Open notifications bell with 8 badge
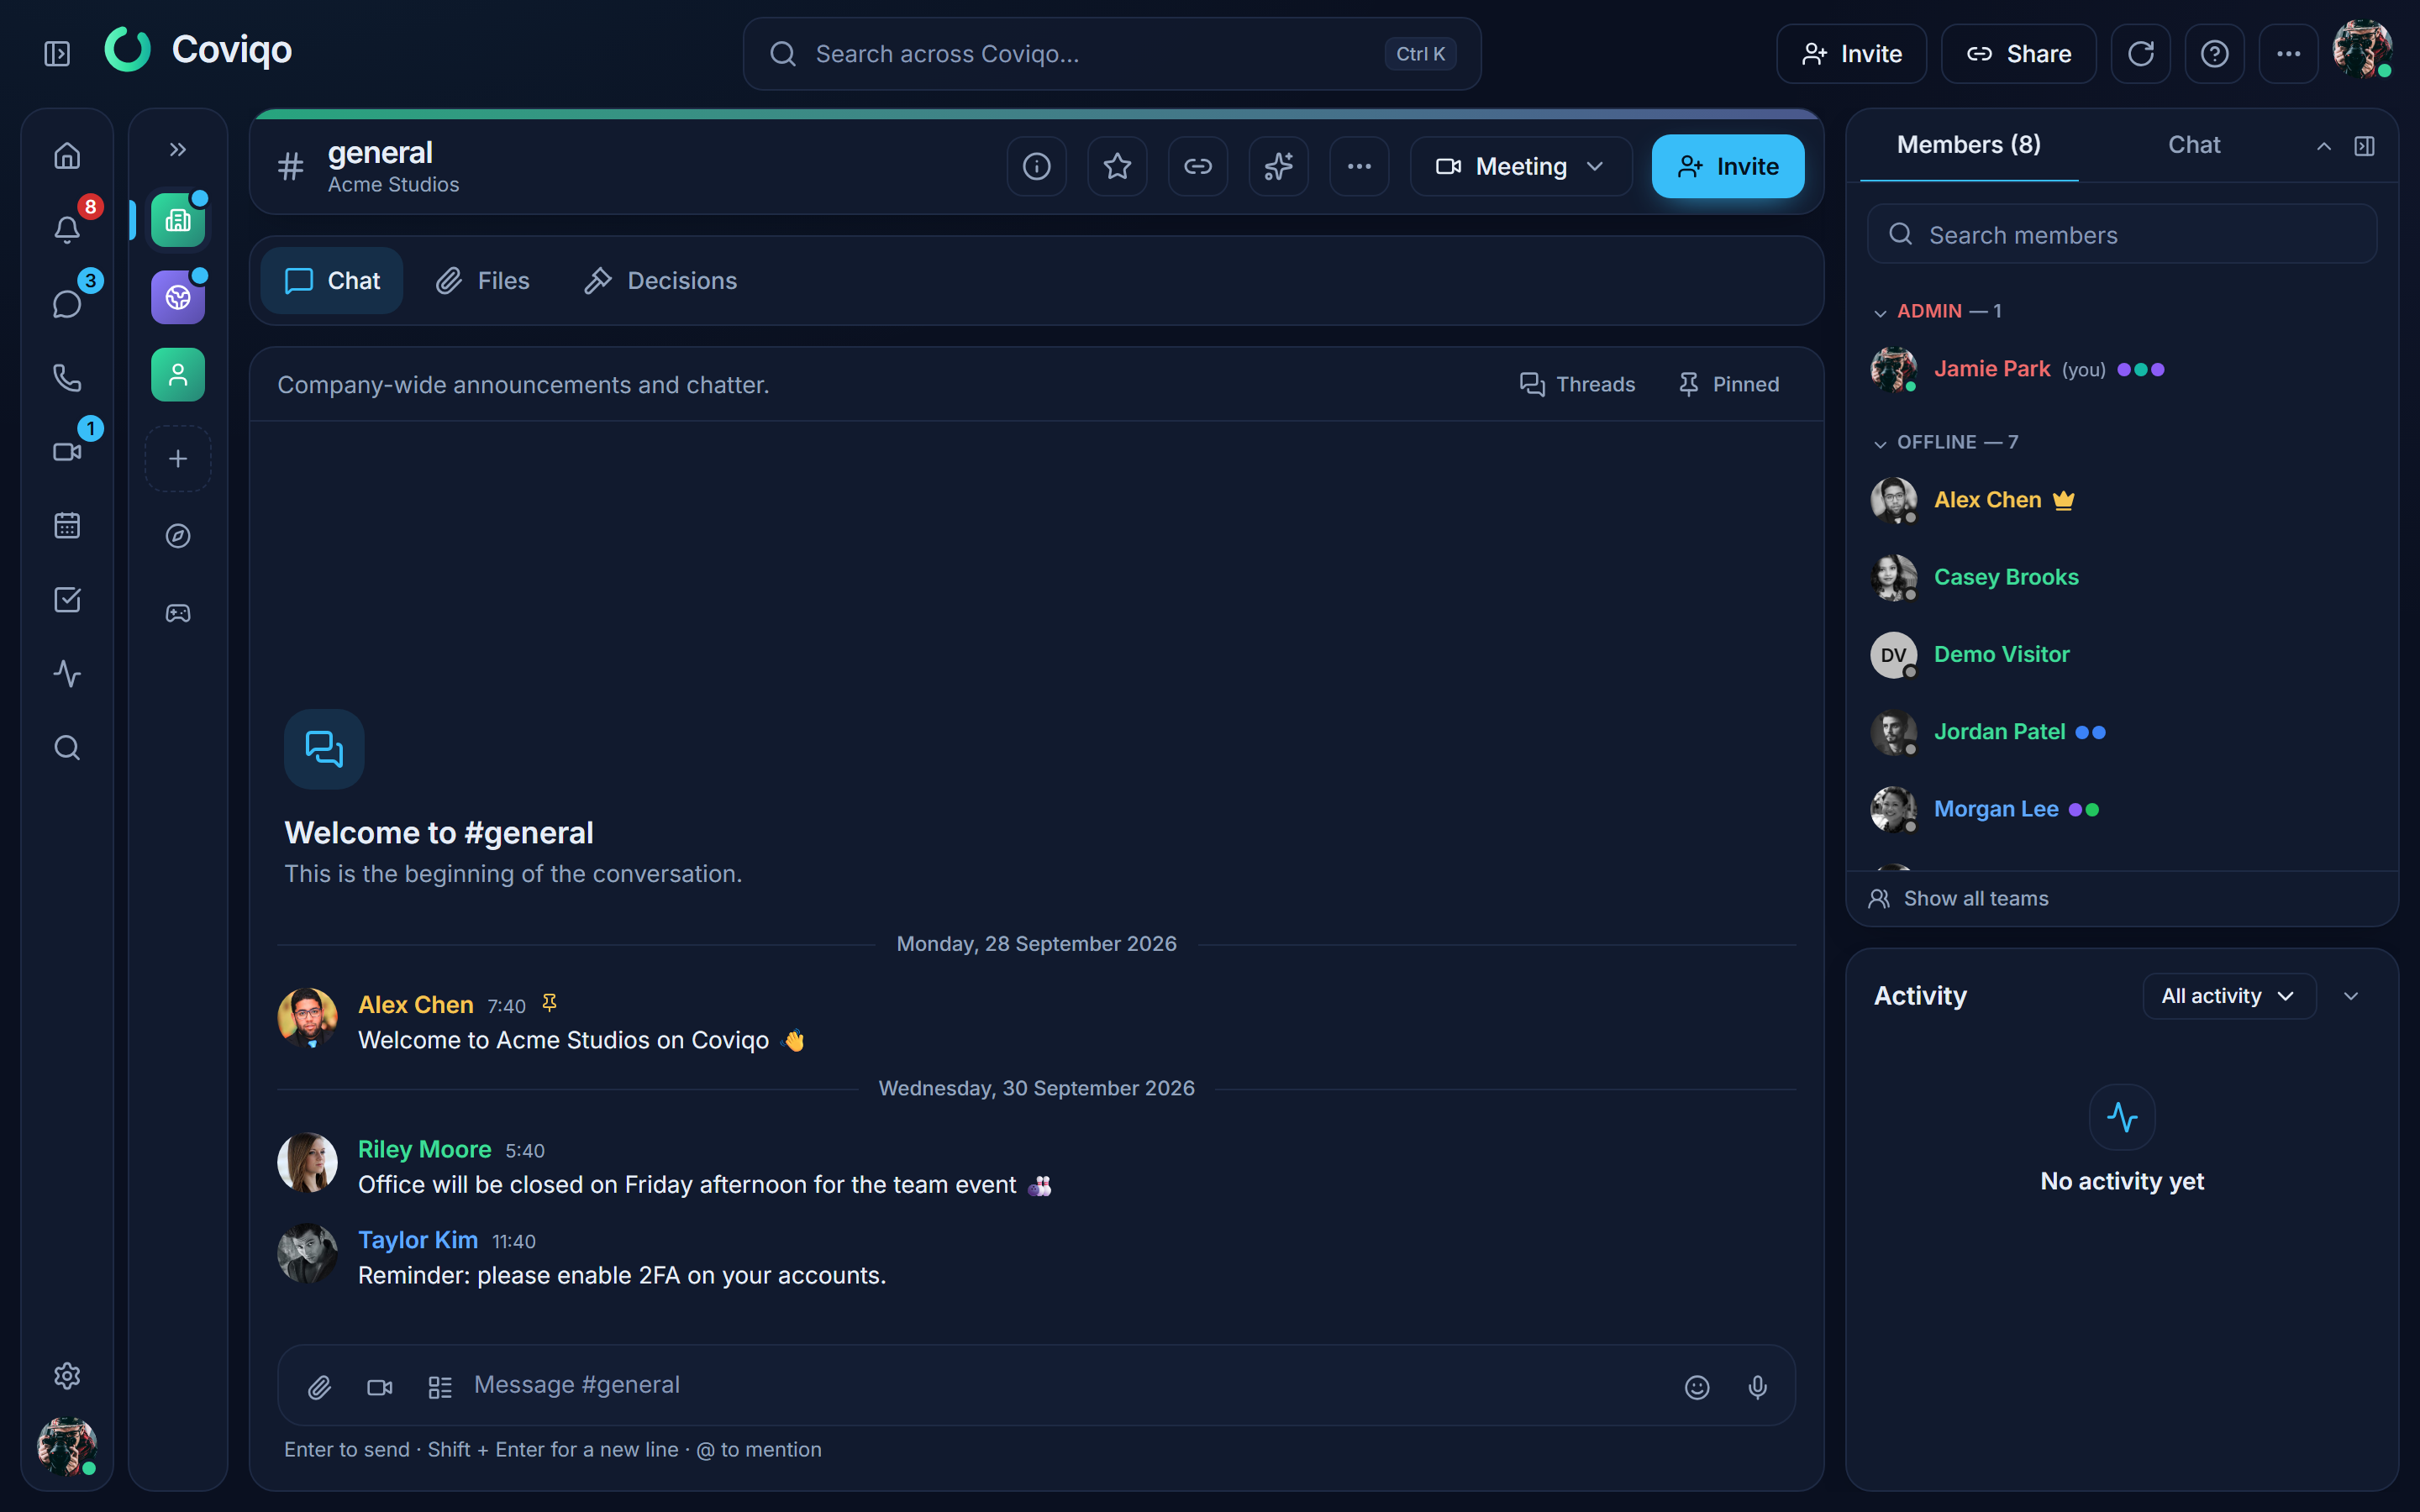The width and height of the screenshot is (2420, 1512). pos(67,230)
